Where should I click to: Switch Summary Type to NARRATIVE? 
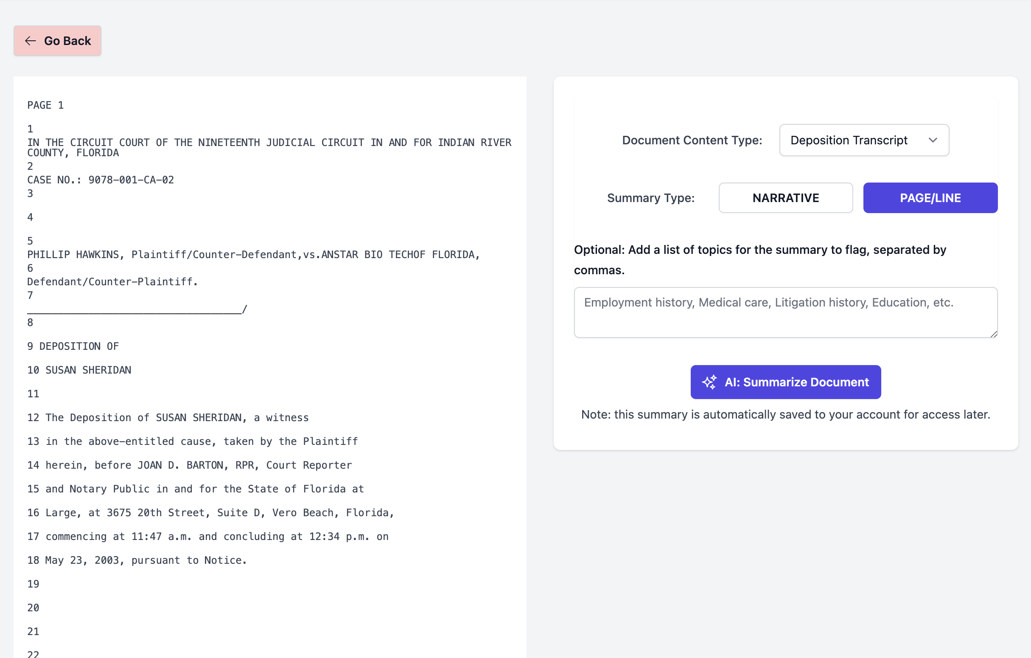[785, 197]
